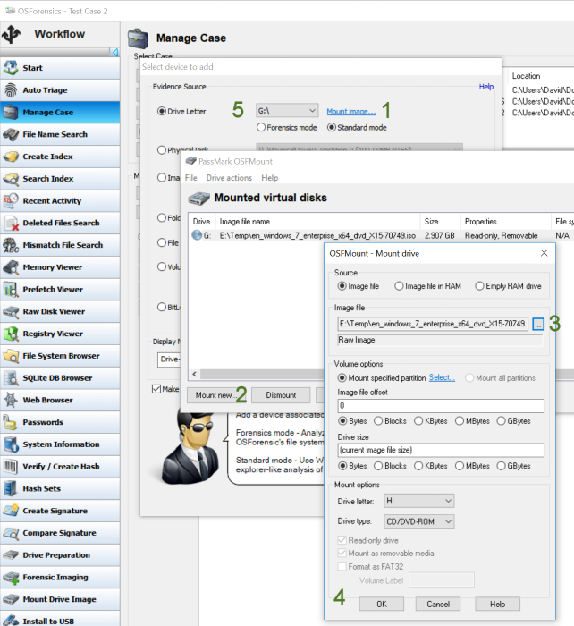Select Physical Disk evidence source radio

click(161, 149)
